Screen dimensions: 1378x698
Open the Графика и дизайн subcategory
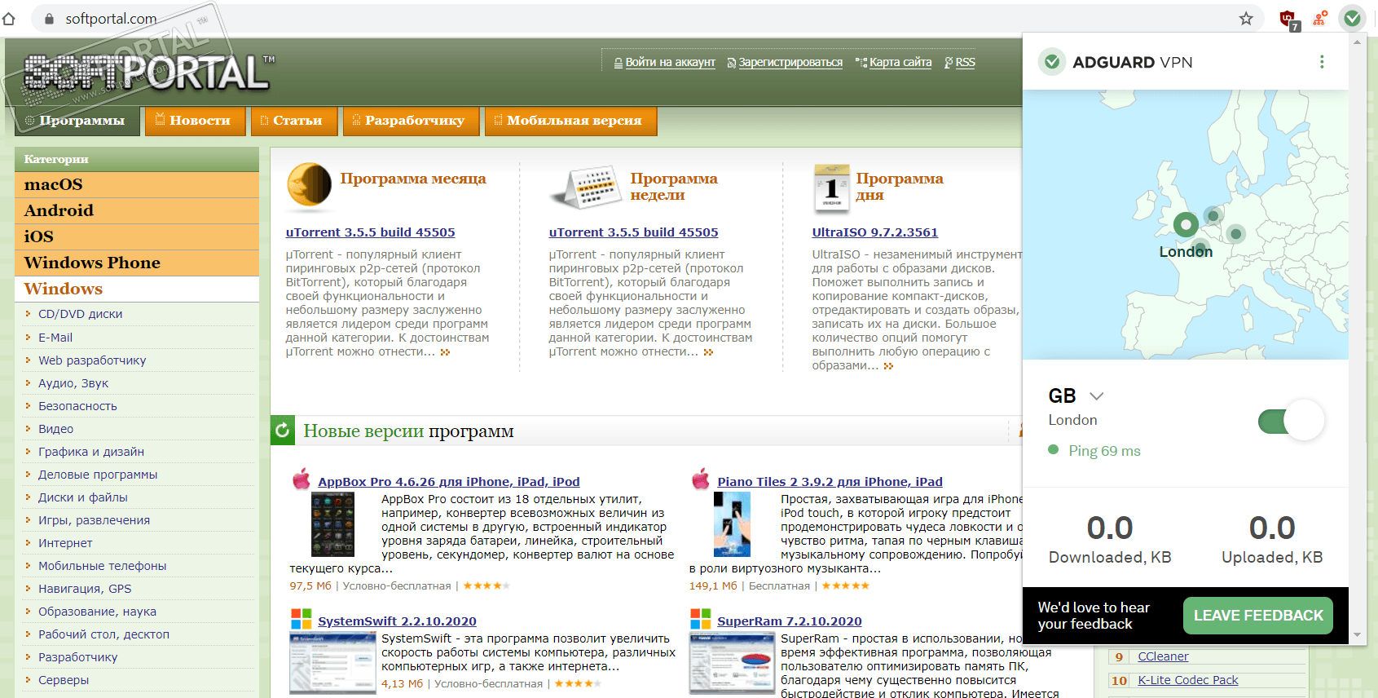[91, 452]
